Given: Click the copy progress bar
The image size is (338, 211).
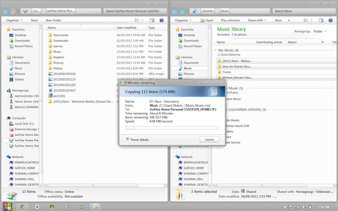Looking at the screenshot, I should tap(172, 128).
